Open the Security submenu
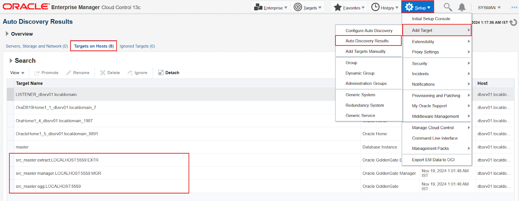 (x=437, y=63)
